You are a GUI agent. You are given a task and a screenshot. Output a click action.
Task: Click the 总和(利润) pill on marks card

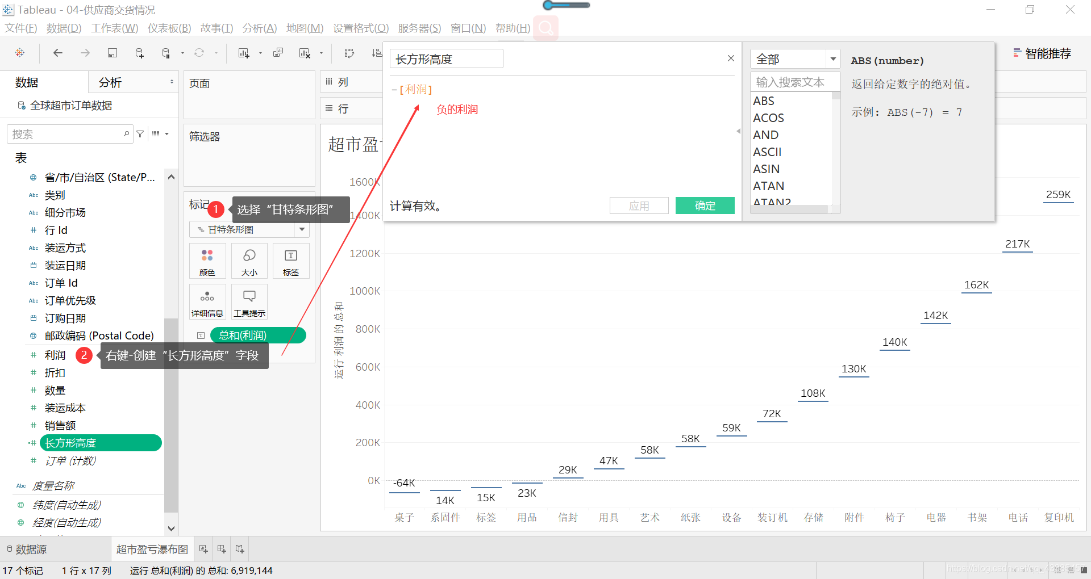pos(258,335)
